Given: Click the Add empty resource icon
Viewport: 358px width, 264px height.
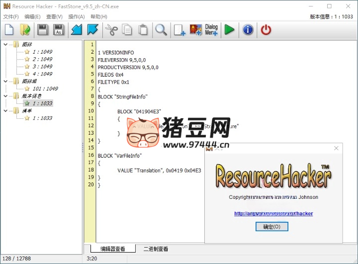Looking at the screenshot, I should pos(179,30).
